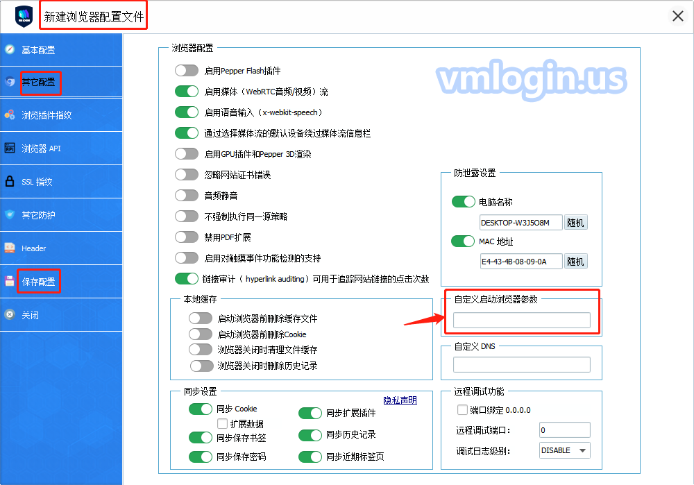Click the shield icon beside 其它防护
694x485 pixels.
click(10, 215)
